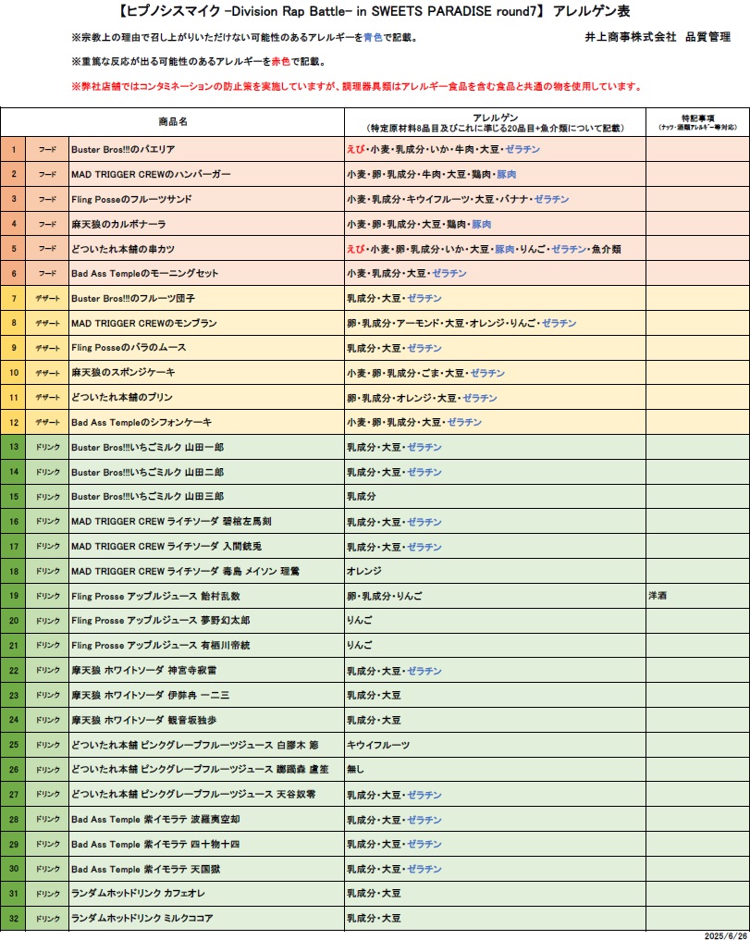Image resolution: width=750 pixels, height=940 pixels.
Task: Click blue 豚肉 text in hamburger row
Action: (x=506, y=175)
